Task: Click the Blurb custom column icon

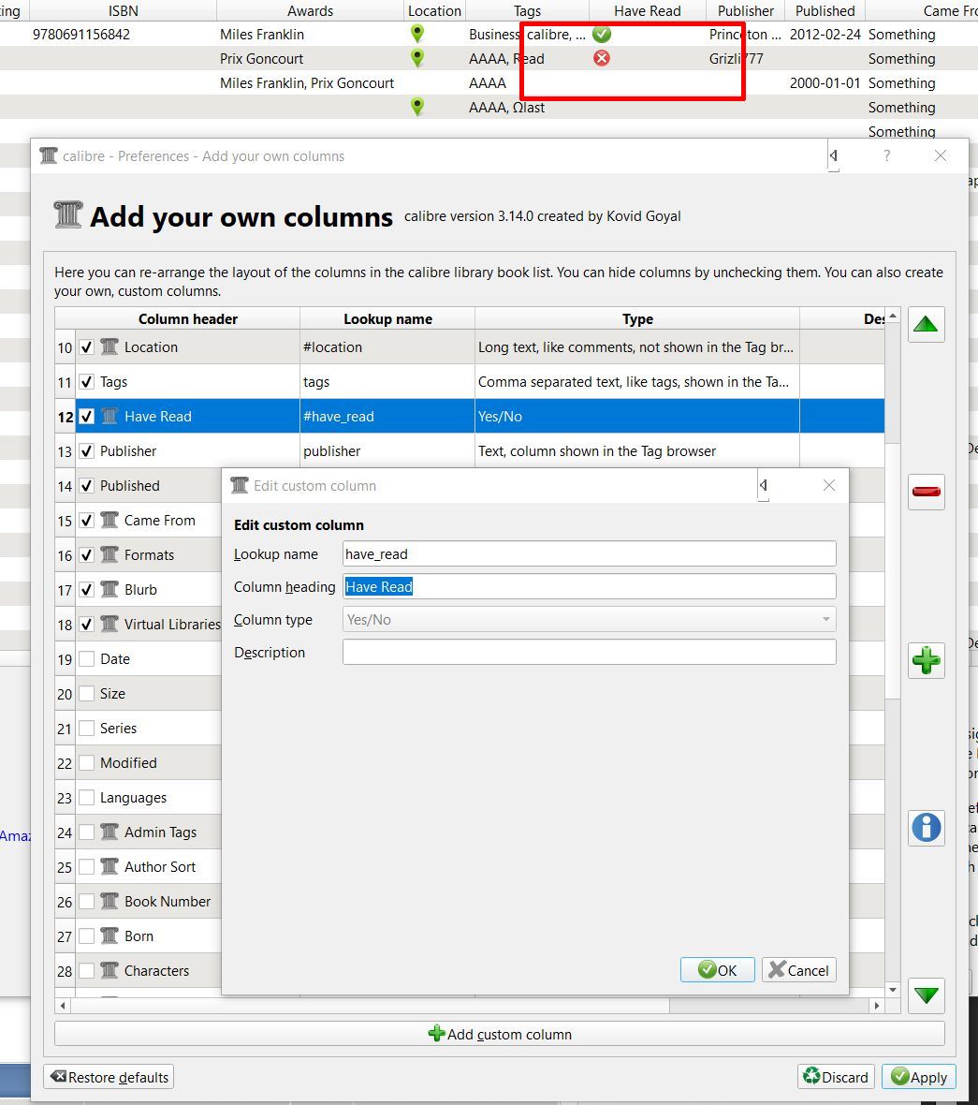Action: pyautogui.click(x=109, y=589)
